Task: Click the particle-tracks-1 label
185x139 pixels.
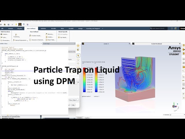Action: [86, 96]
